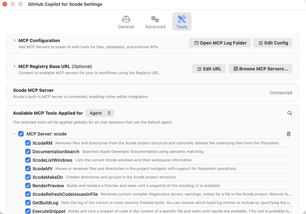Open the Agent mode dropdown
The image size is (306, 214).
(x=100, y=113)
